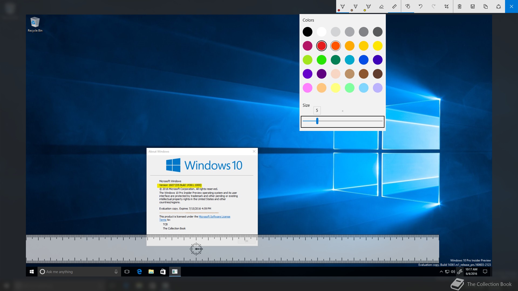This screenshot has width=518, height=291.
Task: Close Screen Sketch with the blue X
Action: (512, 6)
